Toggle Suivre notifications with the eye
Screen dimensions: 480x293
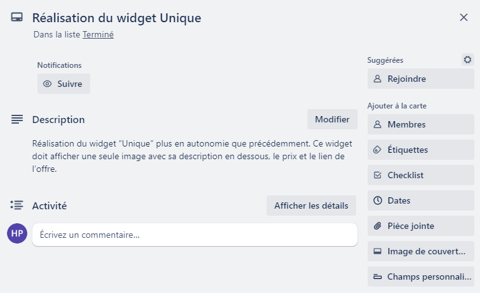pyautogui.click(x=63, y=84)
